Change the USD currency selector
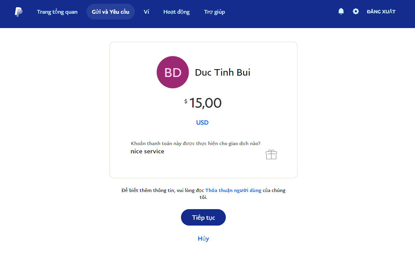This screenshot has height=255, width=415. pyautogui.click(x=202, y=123)
